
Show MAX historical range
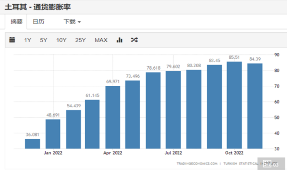click(x=101, y=40)
